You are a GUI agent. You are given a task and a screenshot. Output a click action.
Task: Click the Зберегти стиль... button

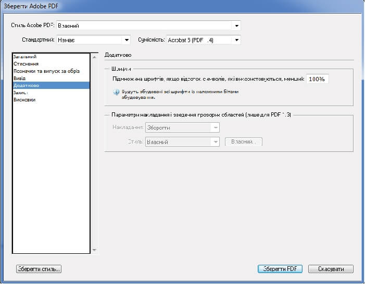pyautogui.click(x=39, y=269)
